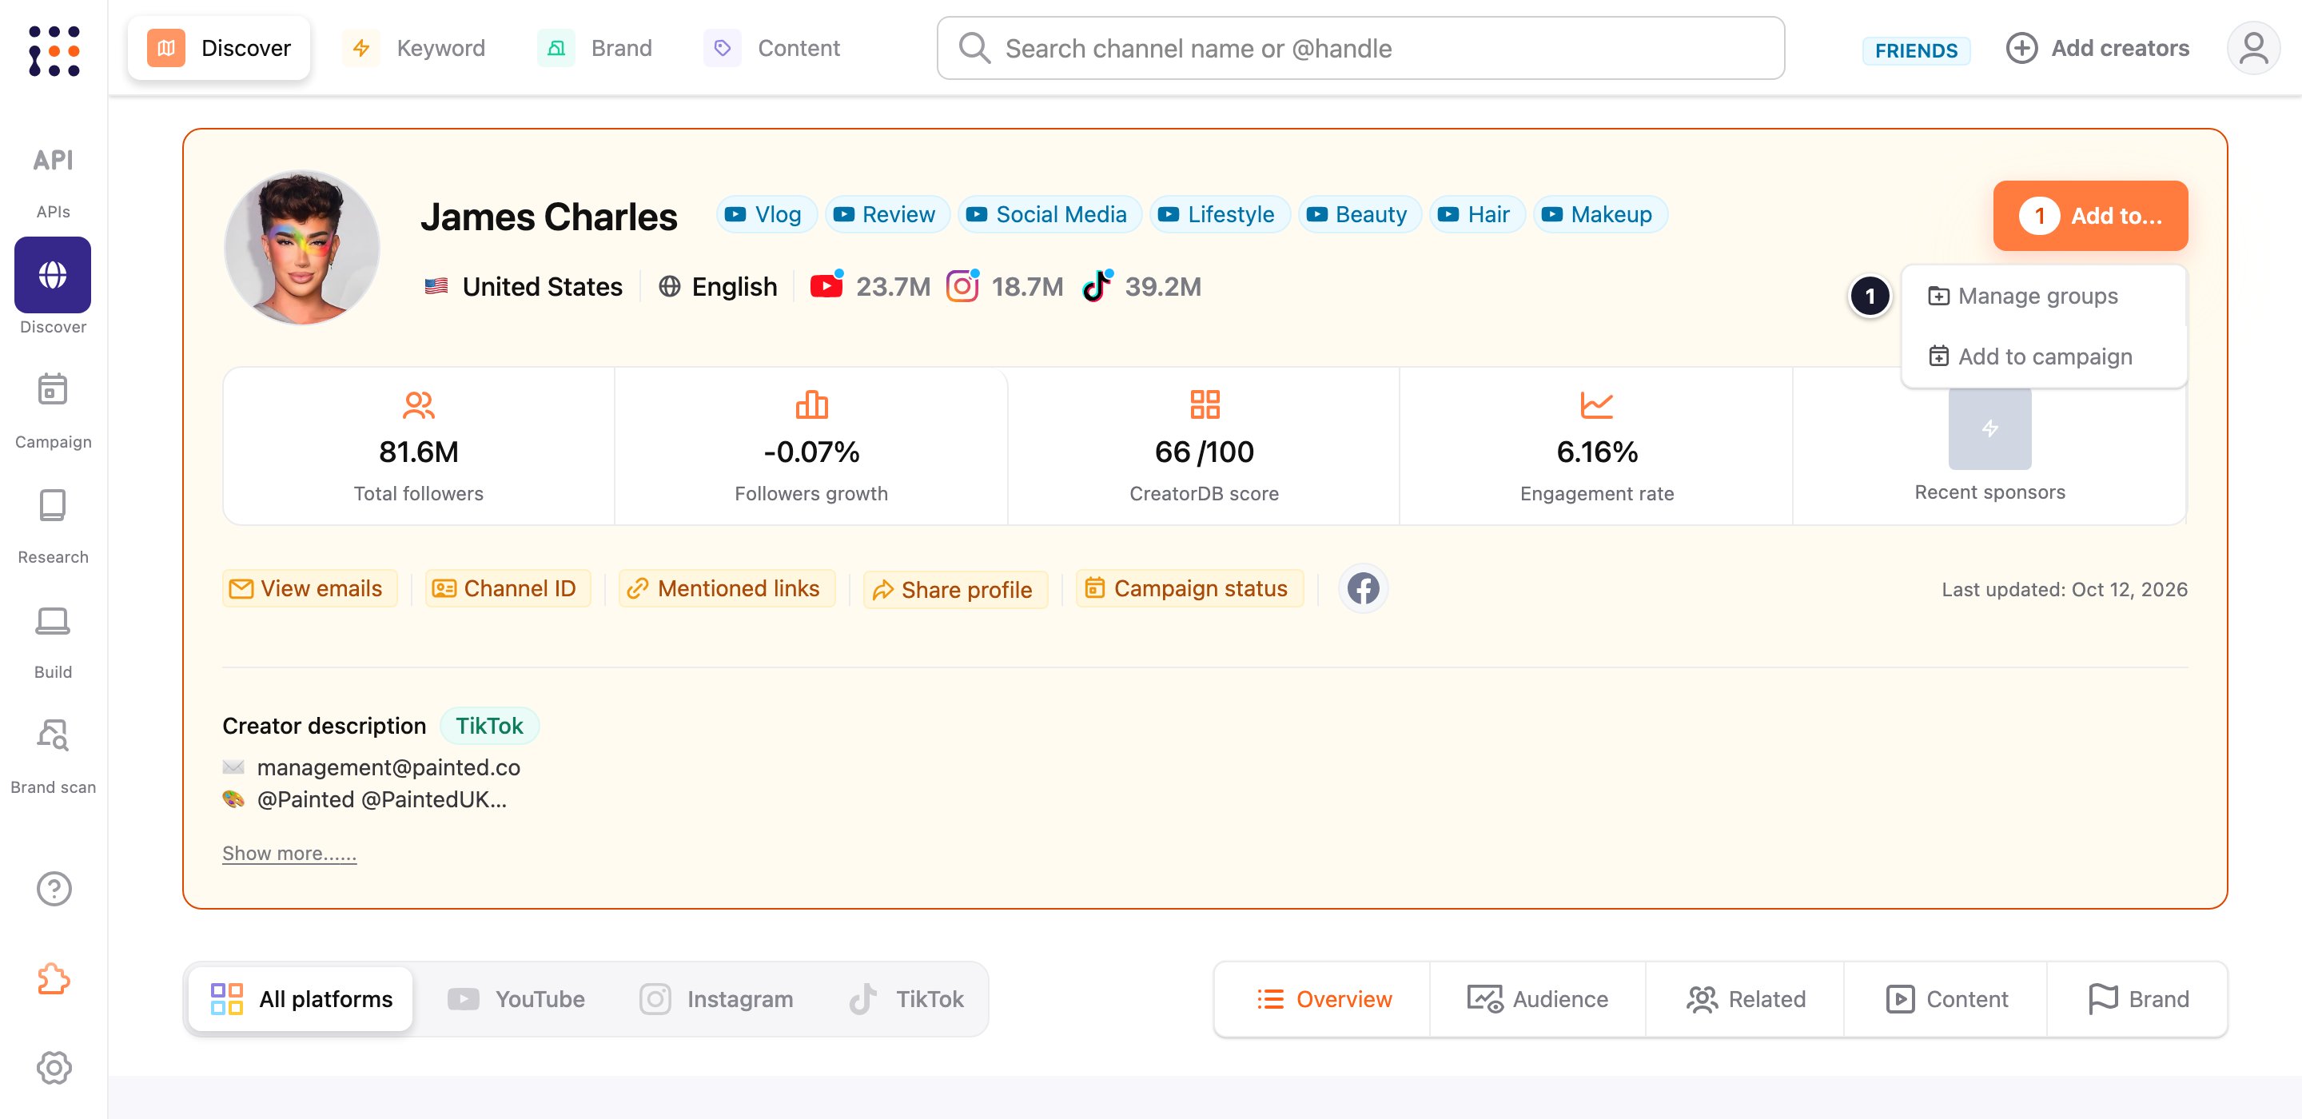Select Manage groups from dropdown
Image resolution: width=2302 pixels, height=1119 pixels.
(2044, 296)
